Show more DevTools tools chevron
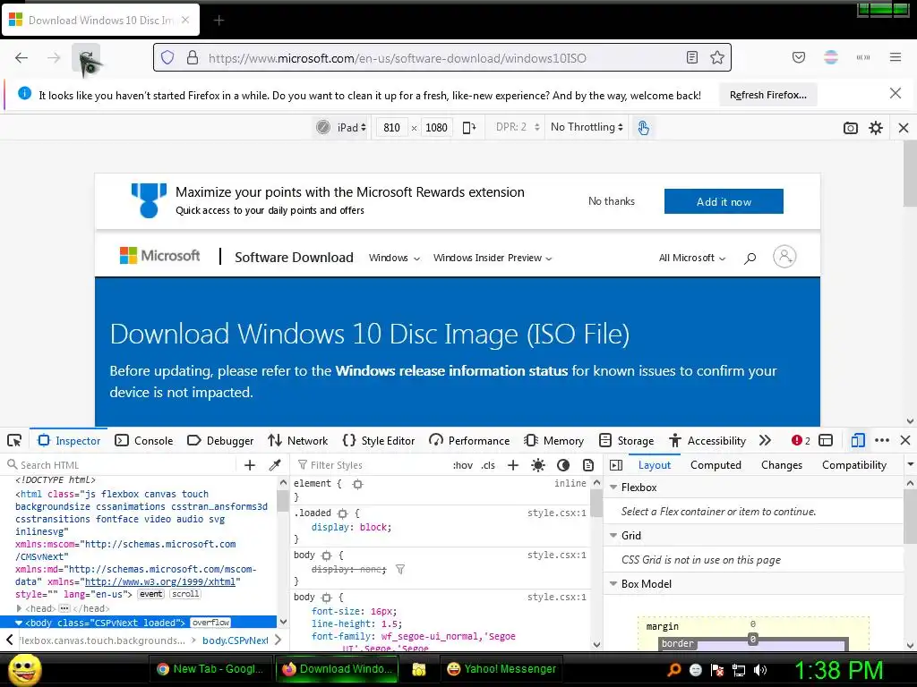 point(765,440)
